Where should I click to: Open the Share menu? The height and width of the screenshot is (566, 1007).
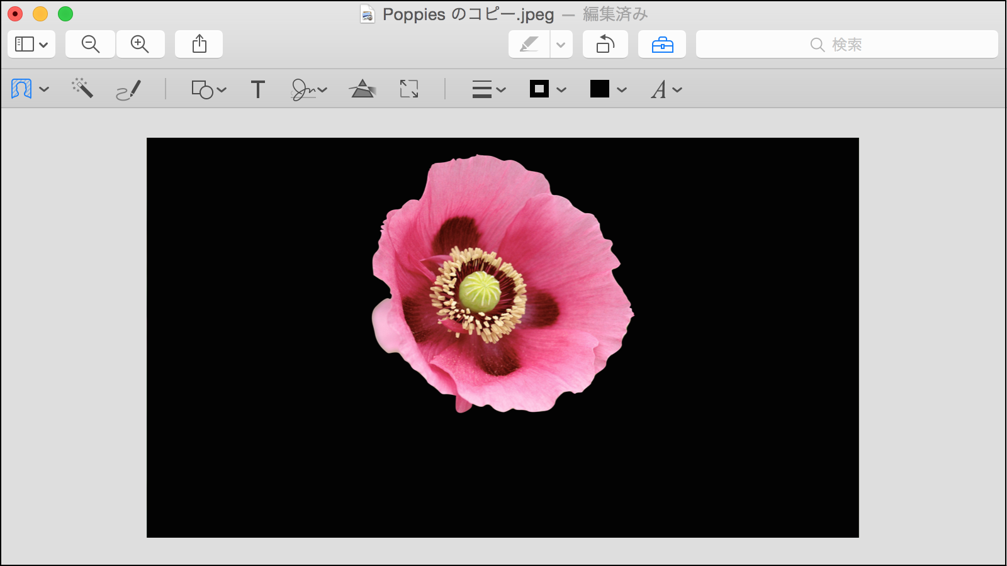tap(199, 44)
